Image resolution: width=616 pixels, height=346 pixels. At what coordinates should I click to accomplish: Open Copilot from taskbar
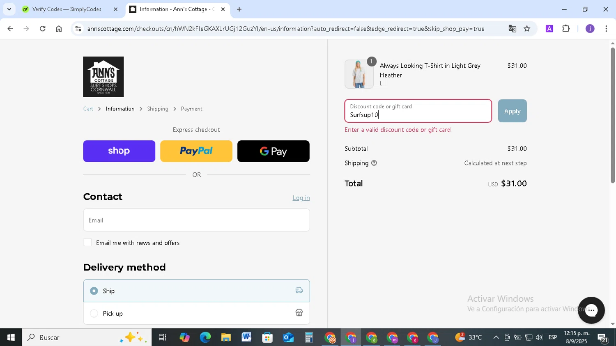click(184, 337)
